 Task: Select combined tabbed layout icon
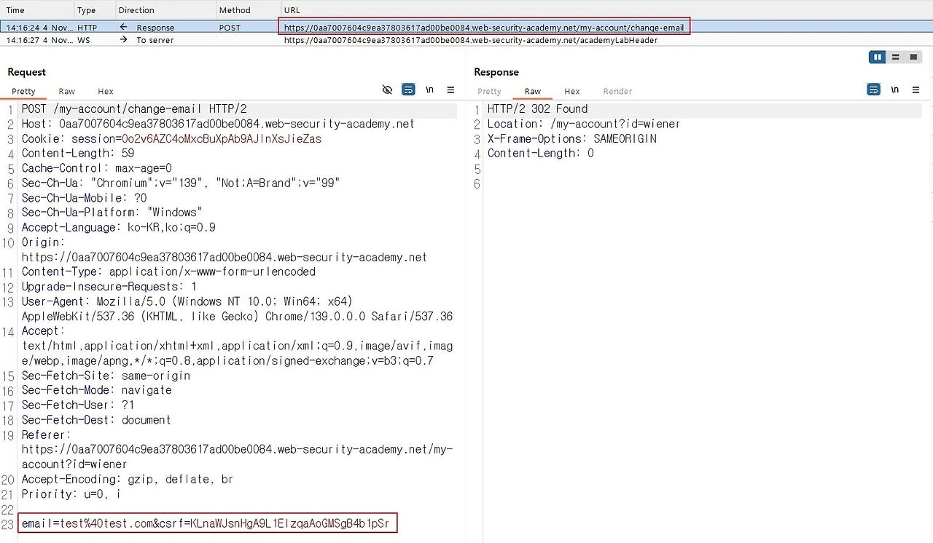coord(913,57)
